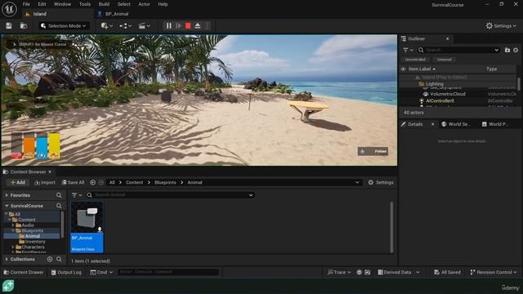The height and width of the screenshot is (294, 523).
Task: Open the play options three-dot menu
Action: tap(207, 25)
